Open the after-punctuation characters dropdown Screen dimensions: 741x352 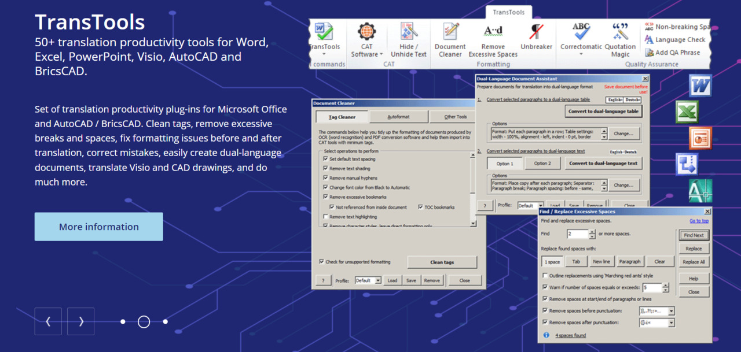671,323
